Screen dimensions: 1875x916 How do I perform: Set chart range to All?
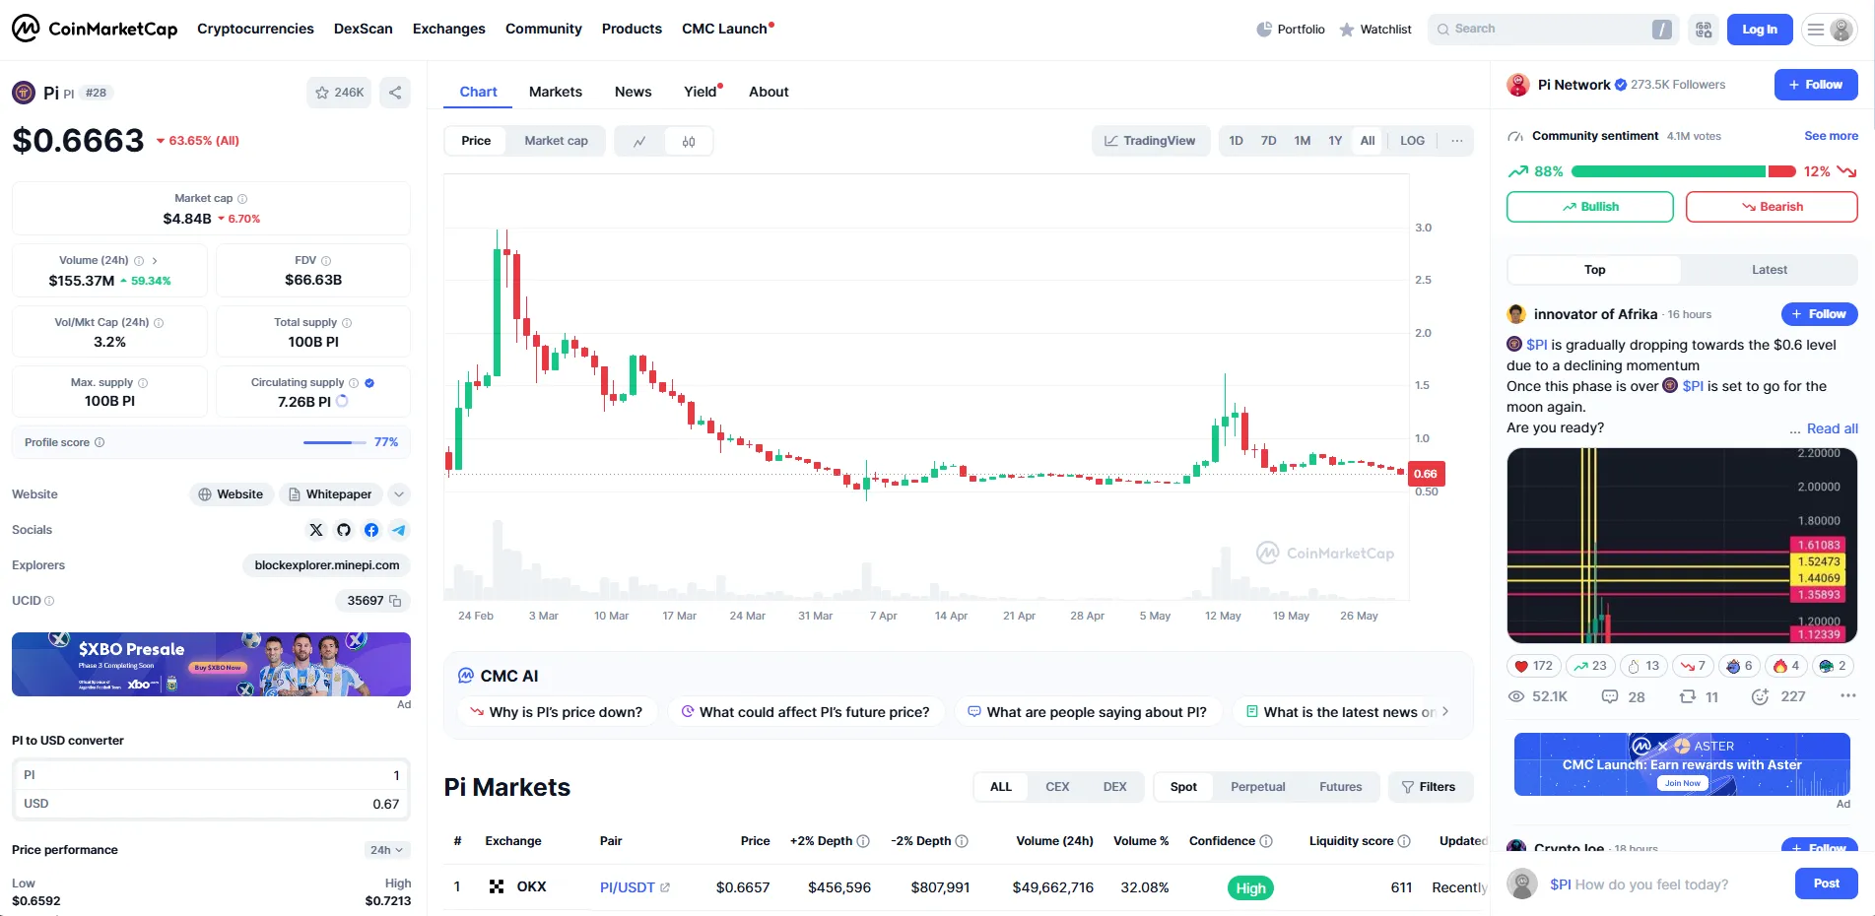pyautogui.click(x=1368, y=141)
